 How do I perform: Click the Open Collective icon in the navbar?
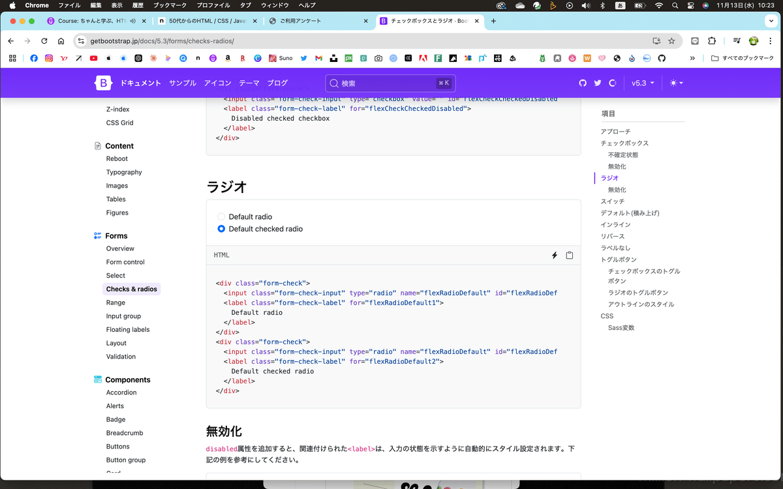click(613, 83)
